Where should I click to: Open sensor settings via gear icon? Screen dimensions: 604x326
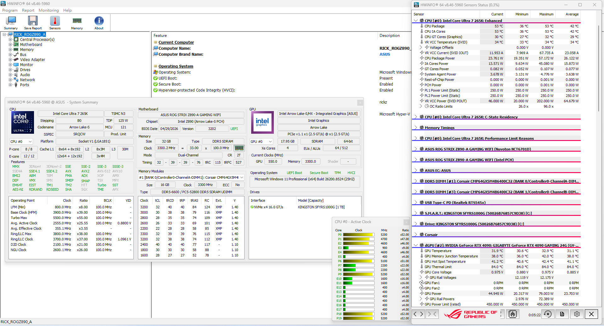(577, 314)
